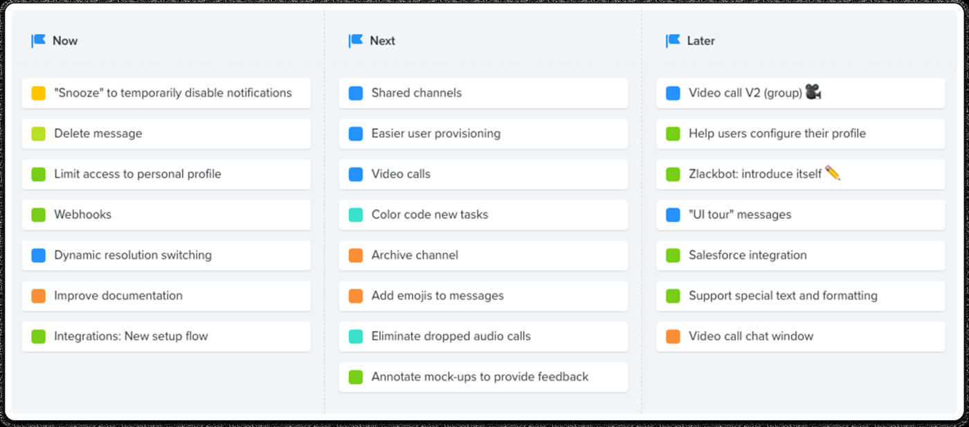Open the Webhooks card

(166, 215)
